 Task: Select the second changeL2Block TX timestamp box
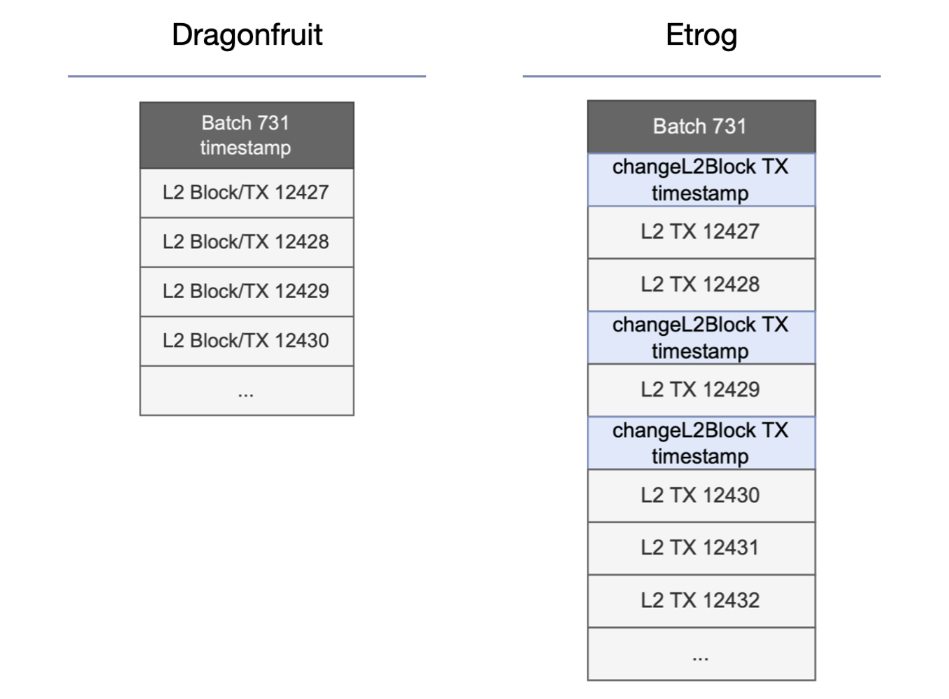[x=701, y=337]
